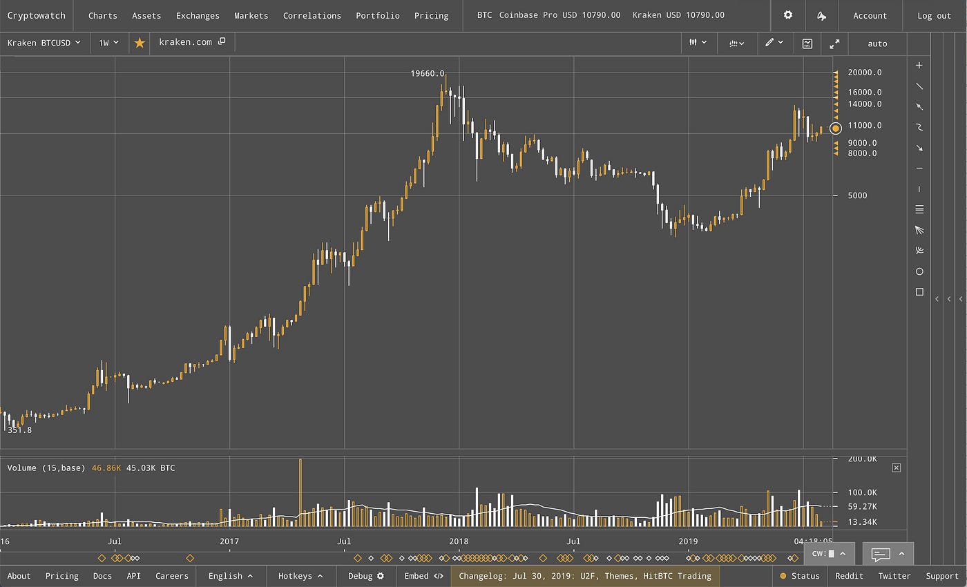Click the Log out button
967x587 pixels.
click(x=935, y=15)
